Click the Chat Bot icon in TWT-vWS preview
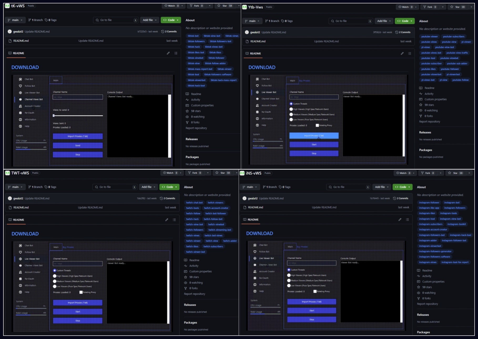 pyautogui.click(x=21, y=245)
